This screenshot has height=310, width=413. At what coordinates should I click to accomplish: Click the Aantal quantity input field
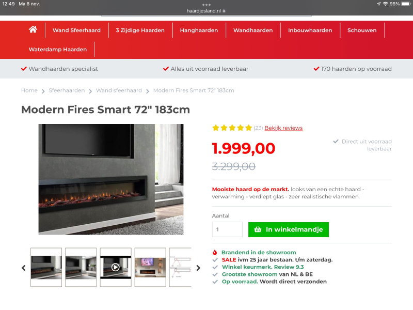pos(227,229)
